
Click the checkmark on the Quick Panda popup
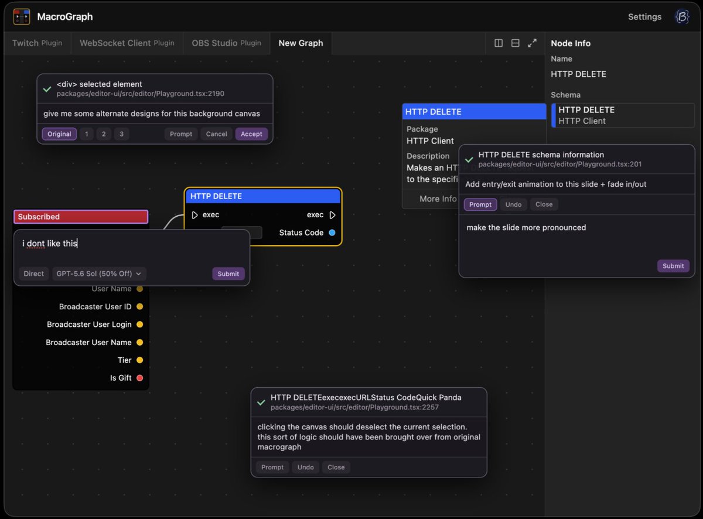[x=261, y=402]
